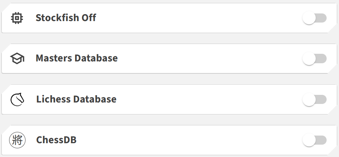The width and height of the screenshot is (339, 157).
Task: Click the "Lichess Database" label text
Action: point(76,99)
